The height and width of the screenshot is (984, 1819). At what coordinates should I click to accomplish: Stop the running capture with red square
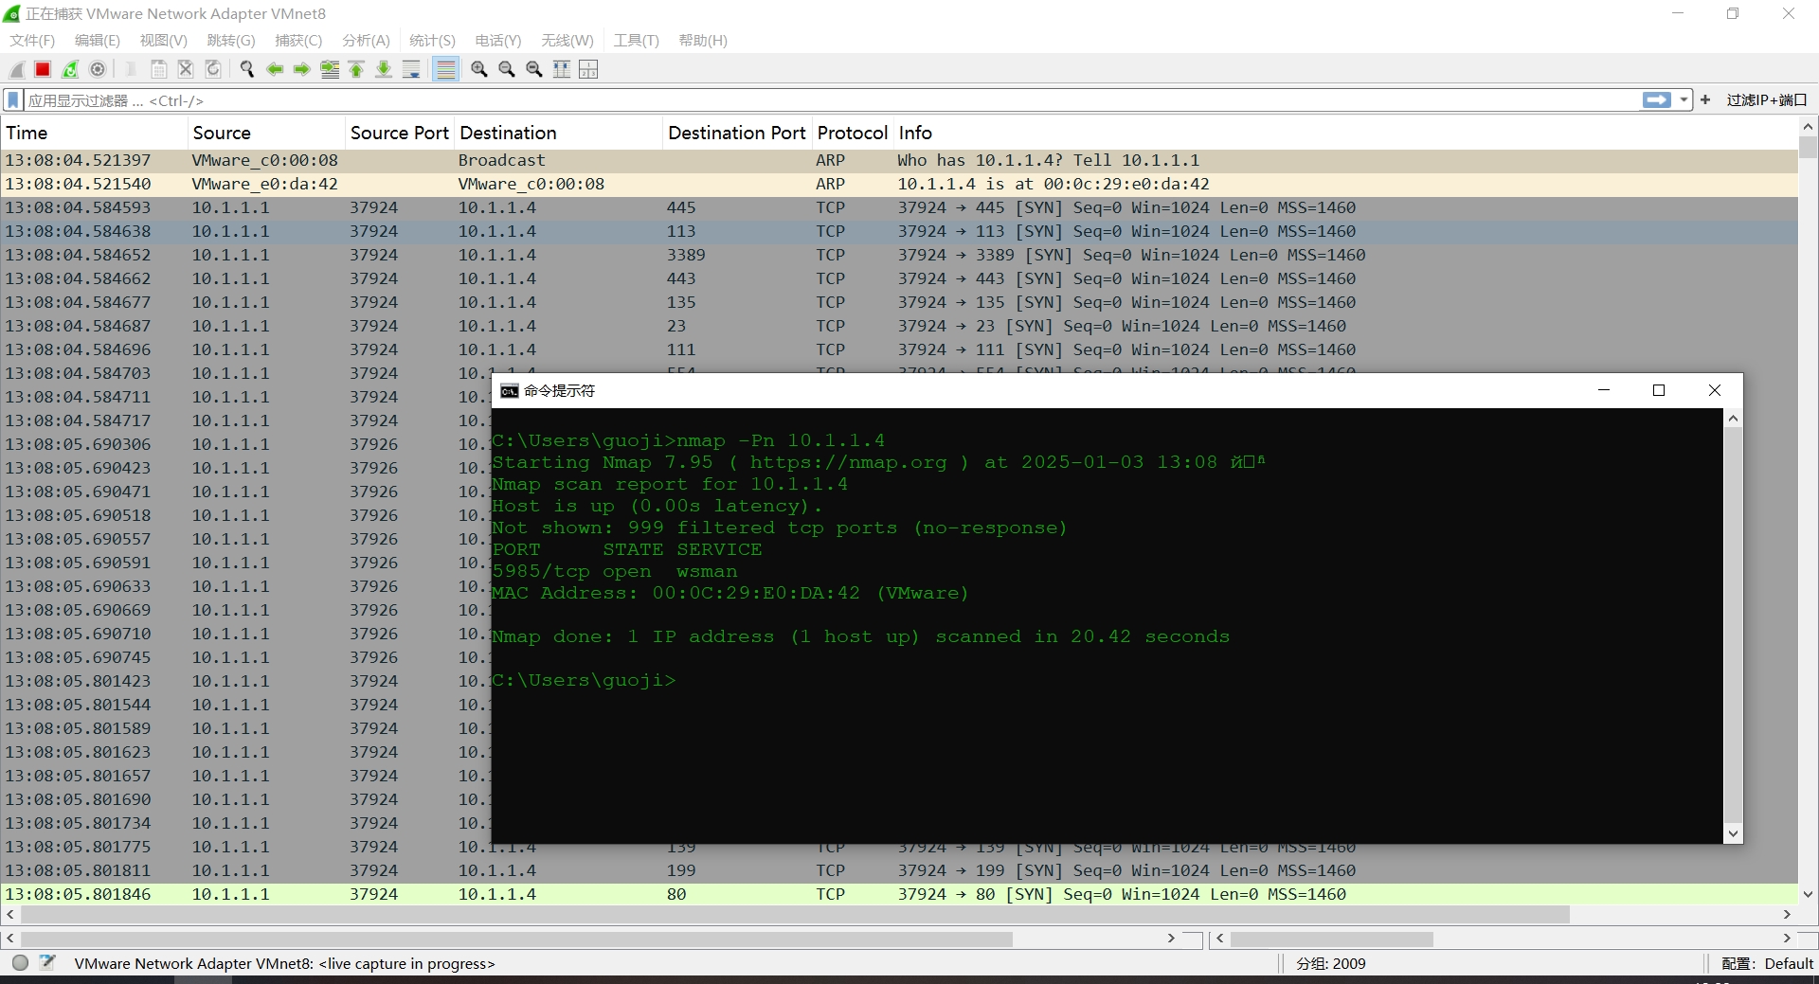coord(43,69)
